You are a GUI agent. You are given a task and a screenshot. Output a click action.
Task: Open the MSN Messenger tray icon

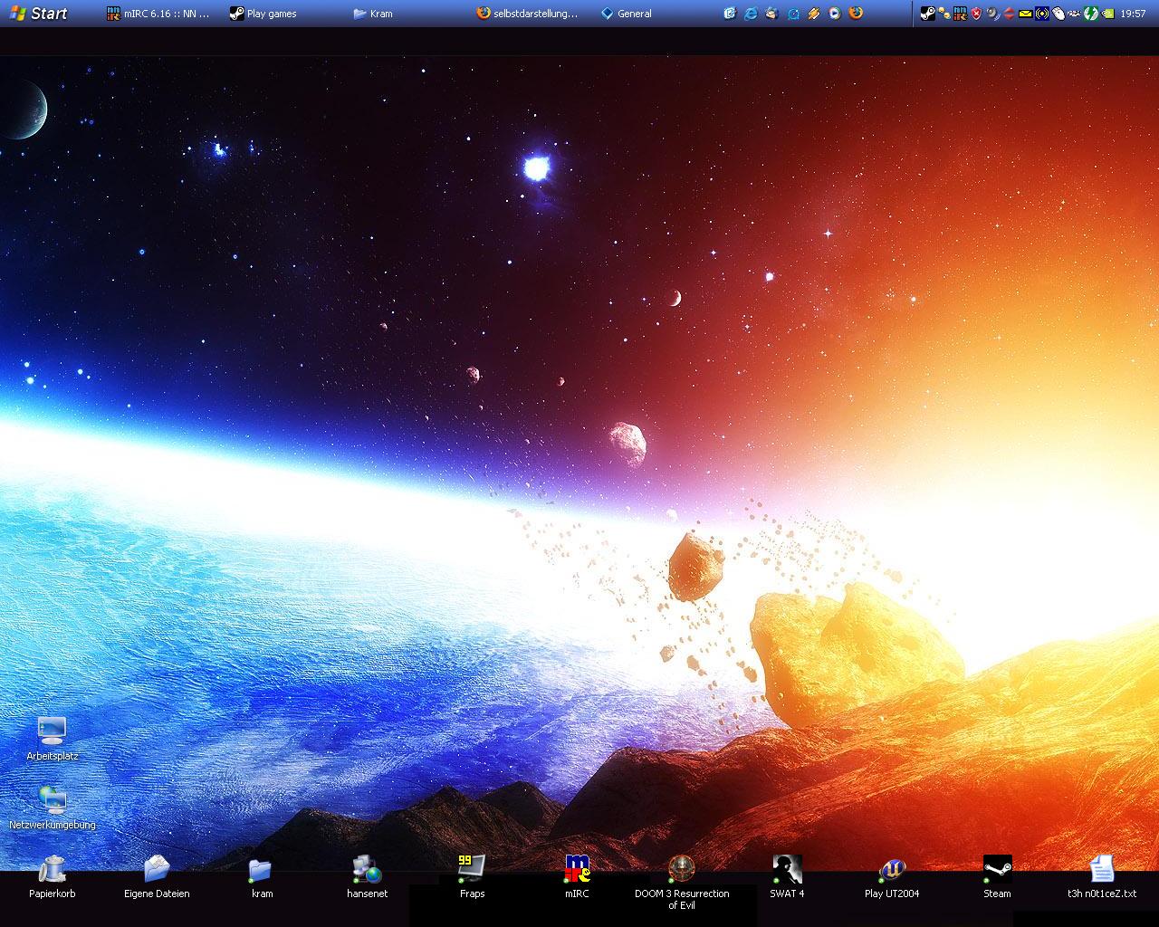click(943, 14)
